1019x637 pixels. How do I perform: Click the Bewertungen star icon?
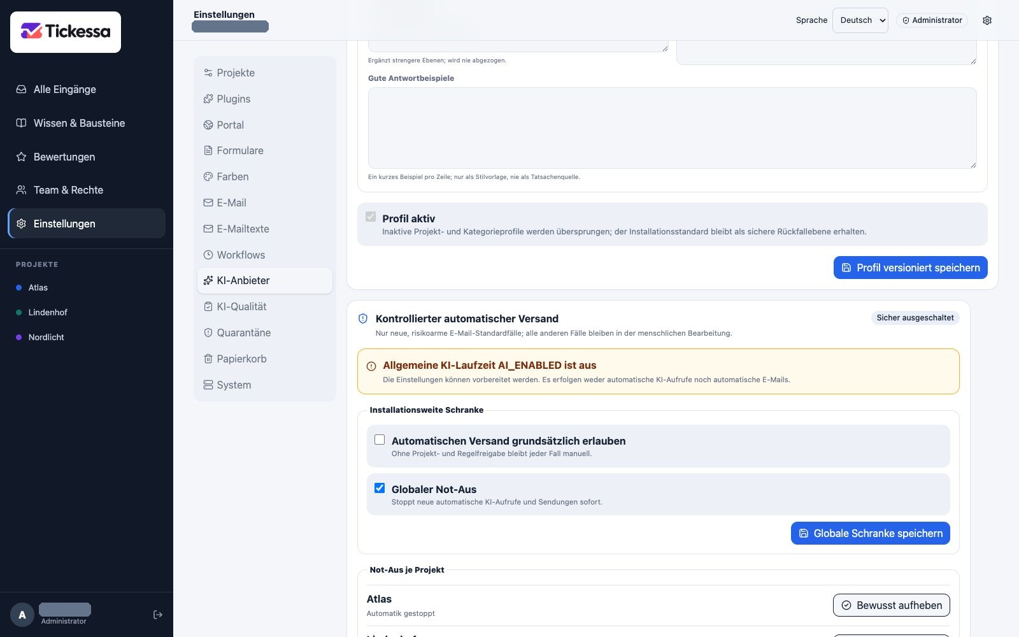tap(21, 157)
